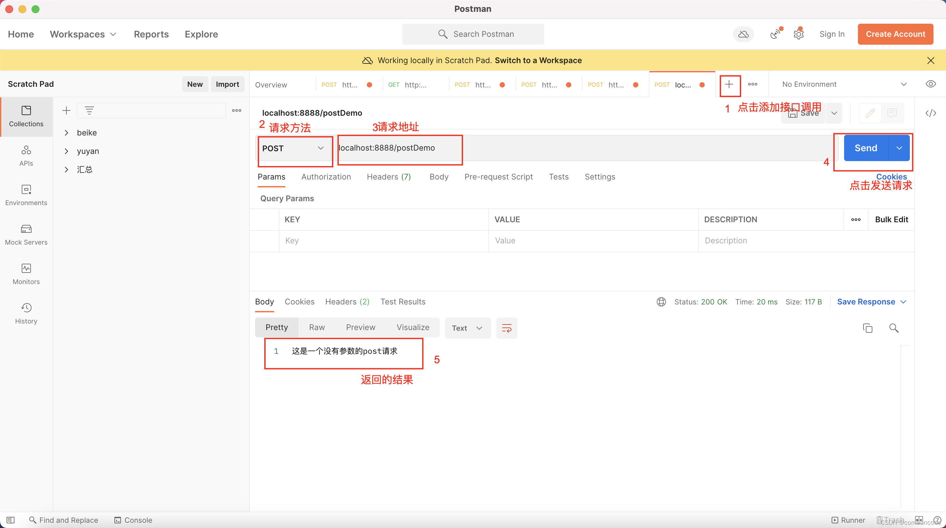
Task: Open the Runner
Action: [848, 520]
